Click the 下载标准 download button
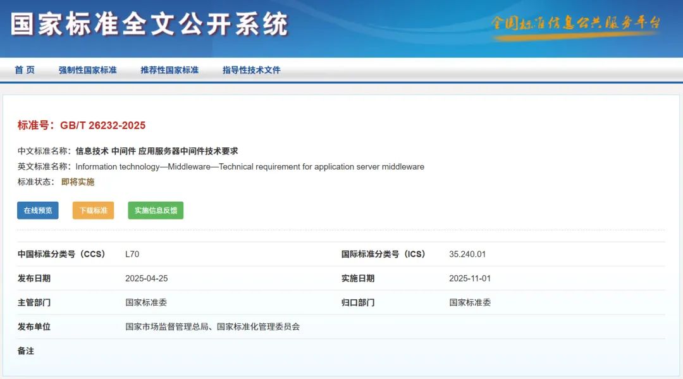Image resolution: width=683 pixels, height=379 pixels. click(x=92, y=210)
